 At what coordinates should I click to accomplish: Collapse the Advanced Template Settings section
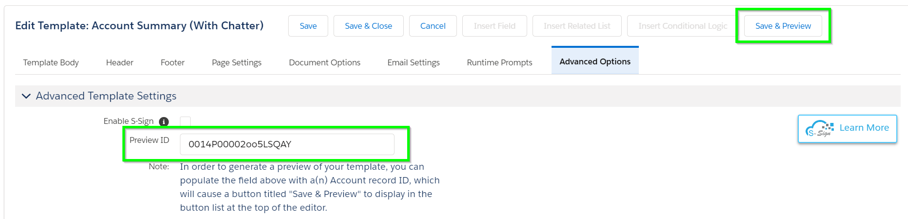tap(26, 96)
